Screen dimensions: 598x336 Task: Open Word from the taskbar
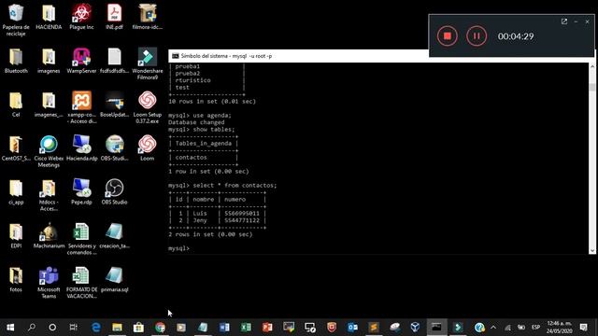[224, 328]
